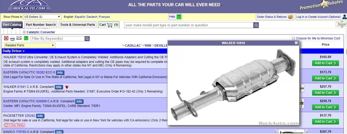Click the catalytic converter image in popup

[x=233, y=85]
